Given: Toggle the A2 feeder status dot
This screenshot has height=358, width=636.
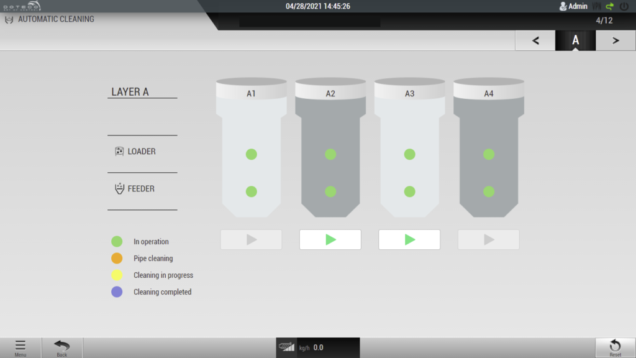Looking at the screenshot, I should click(330, 191).
